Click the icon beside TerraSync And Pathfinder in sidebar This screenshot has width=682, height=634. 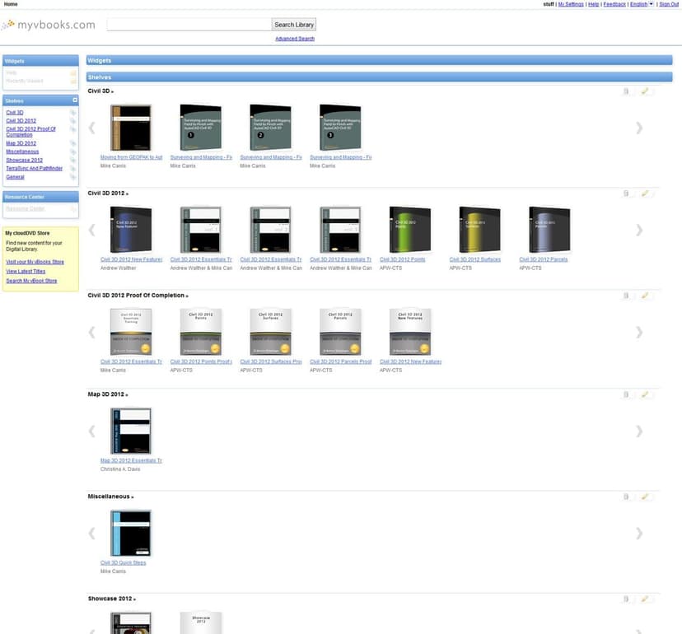point(72,169)
